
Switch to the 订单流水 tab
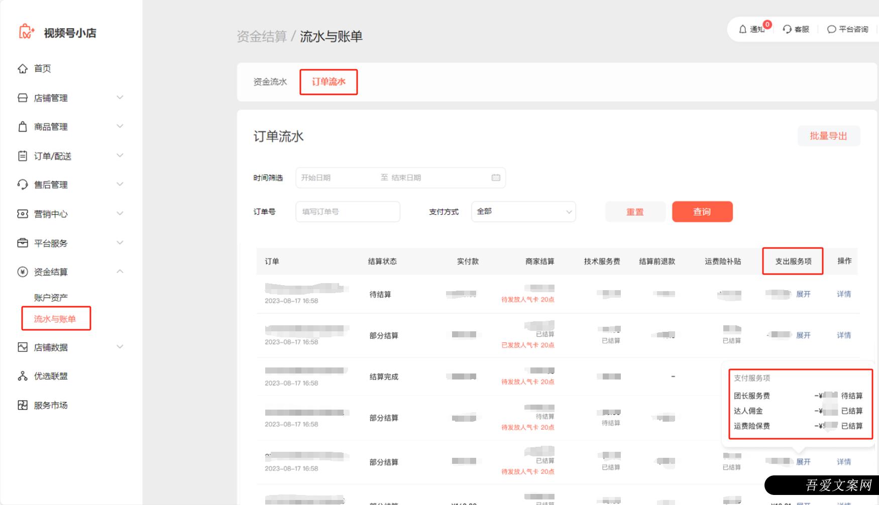tap(328, 82)
